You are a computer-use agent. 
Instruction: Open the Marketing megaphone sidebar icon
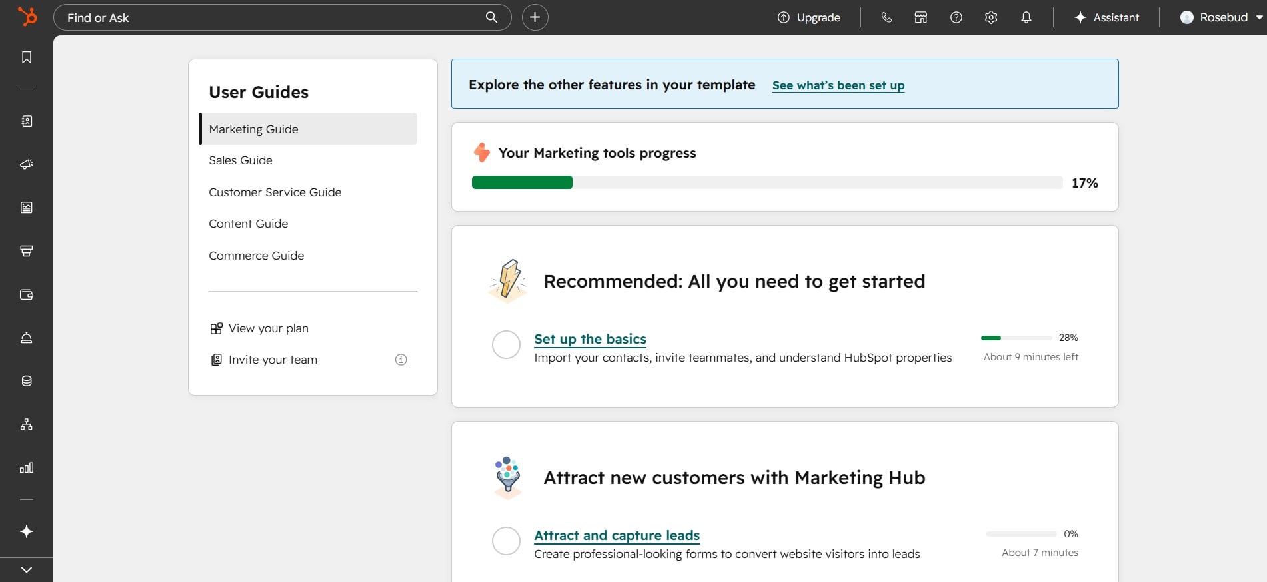(x=27, y=164)
